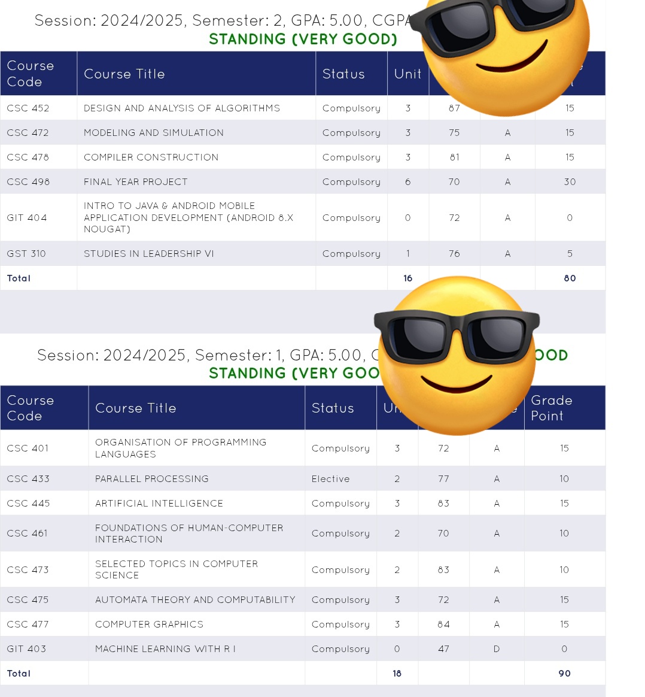Click the course code CSC 401

click(28, 448)
